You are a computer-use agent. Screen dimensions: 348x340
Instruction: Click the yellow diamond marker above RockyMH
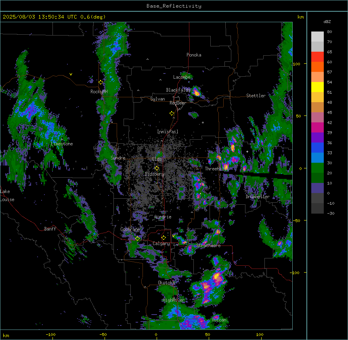[101, 82]
